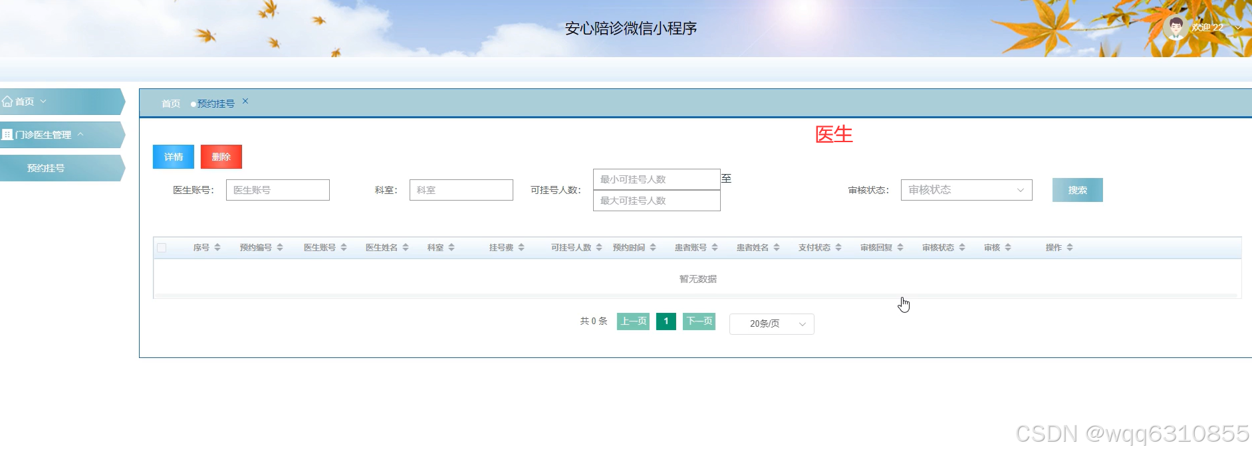Image resolution: width=1252 pixels, height=455 pixels.
Task: Click the red 删除 button
Action: click(x=221, y=157)
